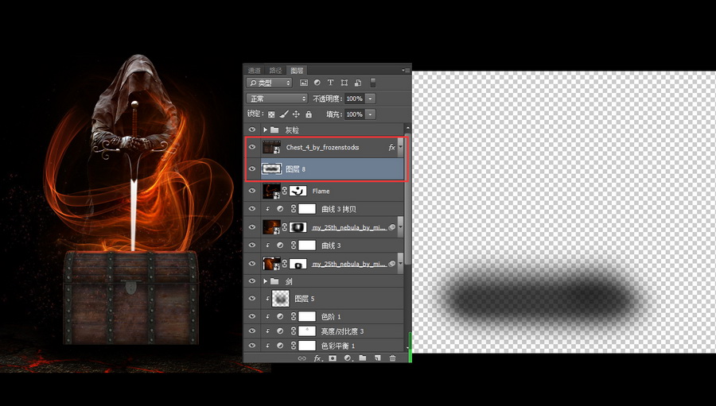The height and width of the screenshot is (406, 716).
Task: Filter layers by adjustment layers icon
Action: (x=317, y=83)
